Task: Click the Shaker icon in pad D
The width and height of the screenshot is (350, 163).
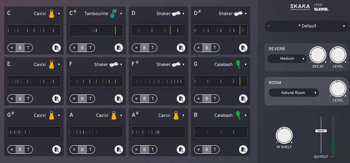Action: pos(176,14)
